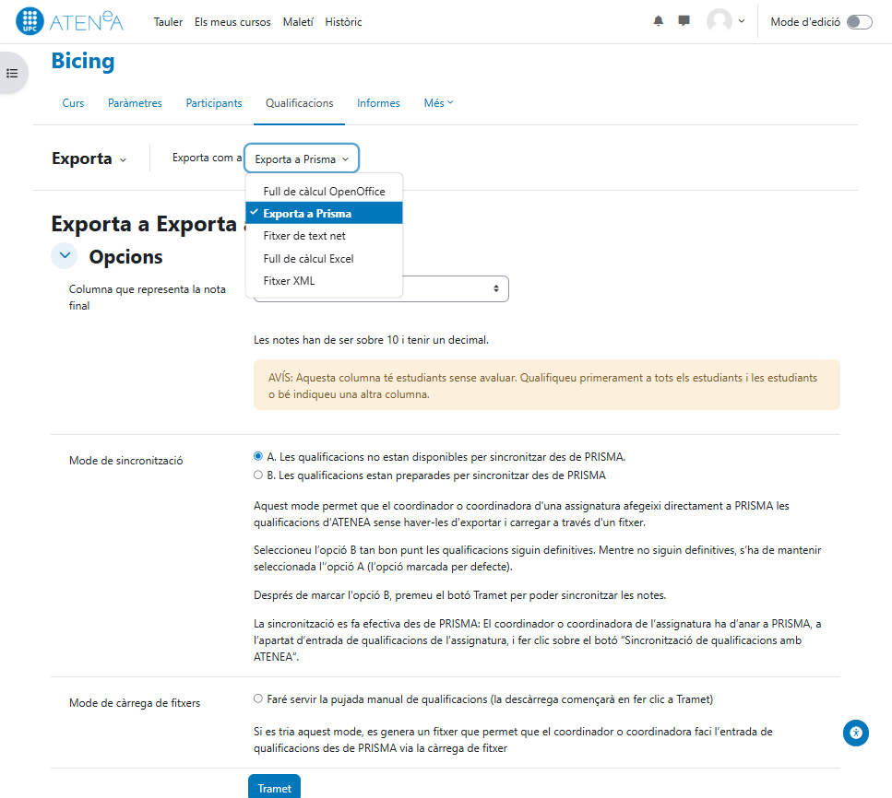Select option B ready to sync with PRISMA

click(258, 475)
